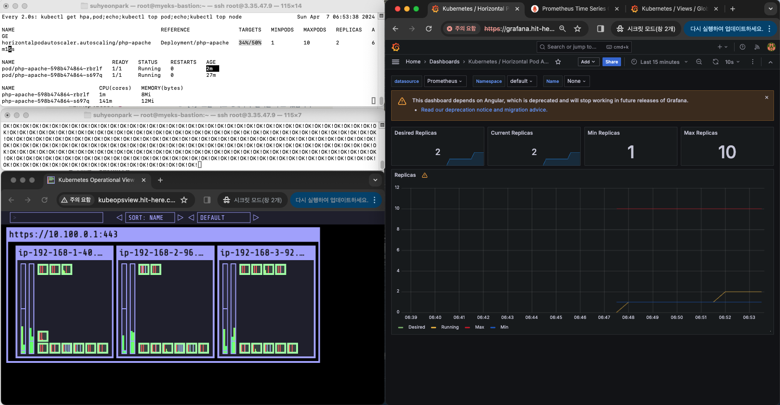
Task: Click Dashboards in the Grafana breadcrumb
Action: click(x=444, y=62)
